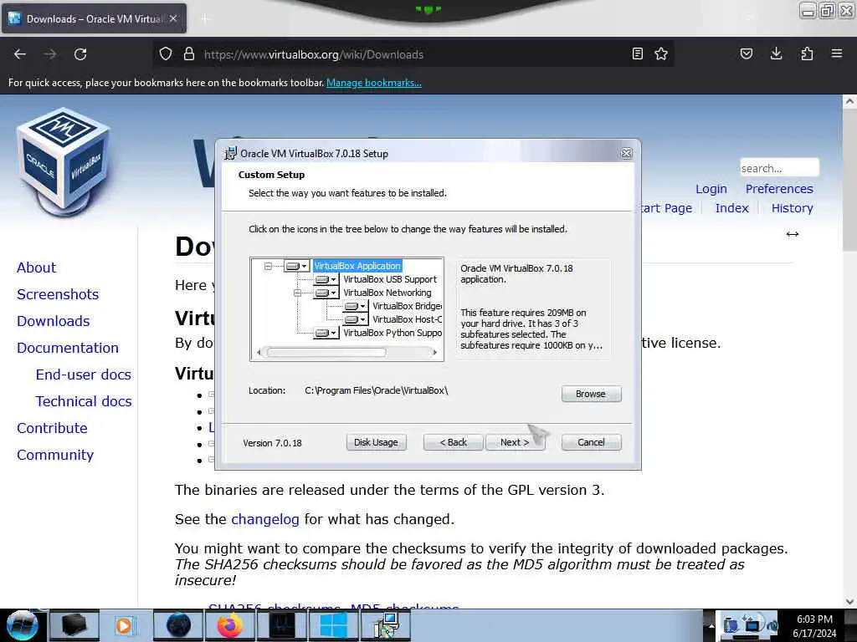Screen dimensions: 857x642
Task: Select VirtualBox Networking tree item
Action: point(387,293)
